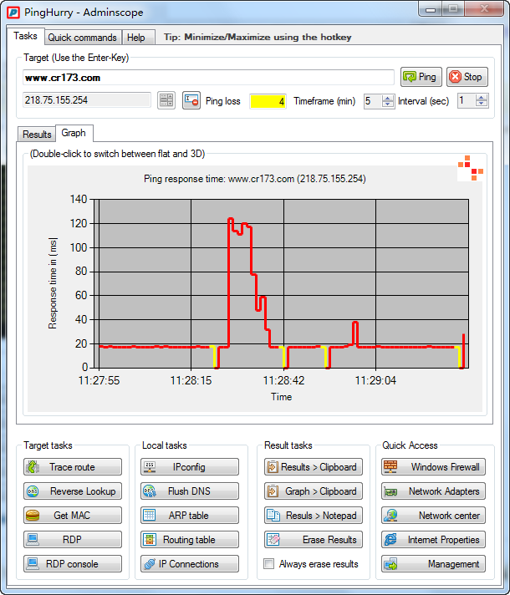Click the IPconfig icon
This screenshot has width=510, height=595.
[150, 467]
